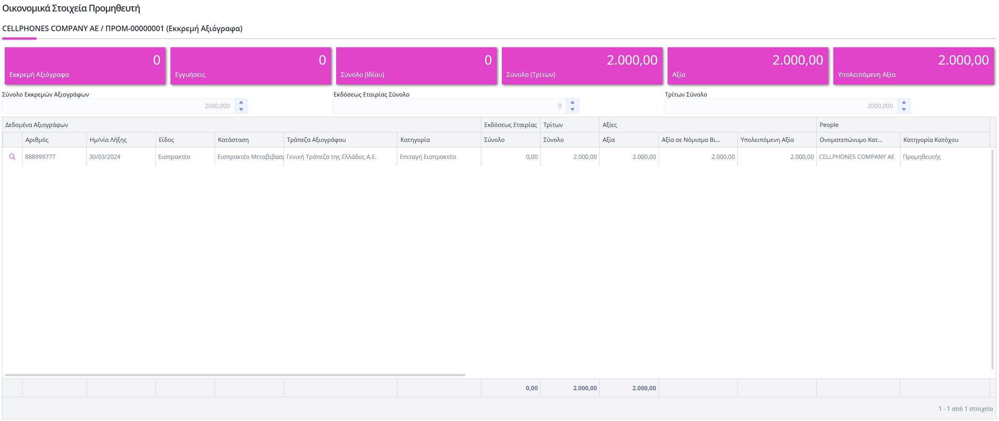
Task: Select Γενική Τράπεζα της Ελλάδος Α.Ε. cell
Action: click(x=340, y=157)
